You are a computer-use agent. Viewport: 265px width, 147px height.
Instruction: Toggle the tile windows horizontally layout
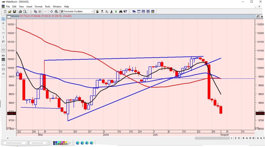(143, 11)
